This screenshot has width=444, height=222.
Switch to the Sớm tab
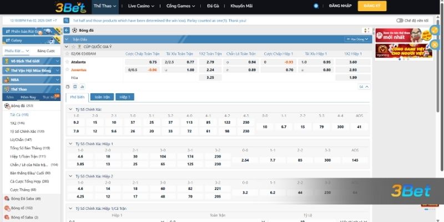point(10,97)
